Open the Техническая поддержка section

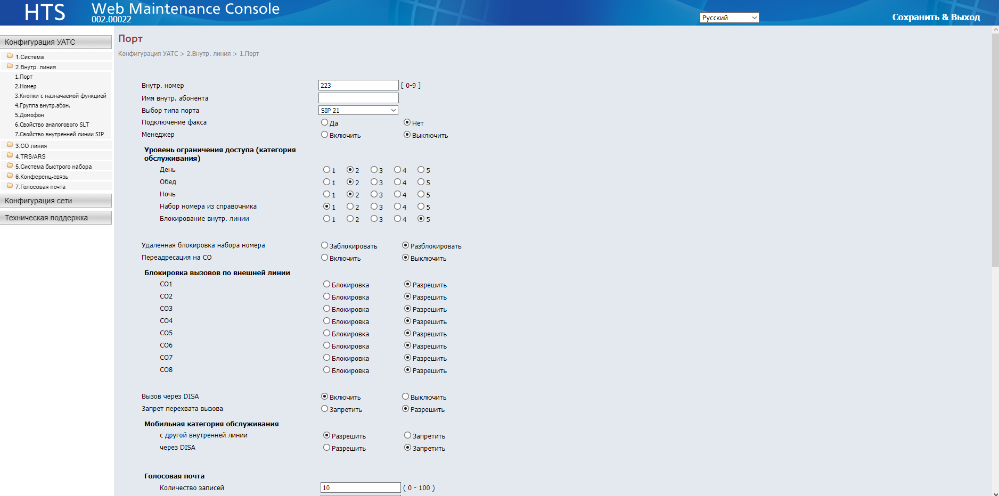56,218
